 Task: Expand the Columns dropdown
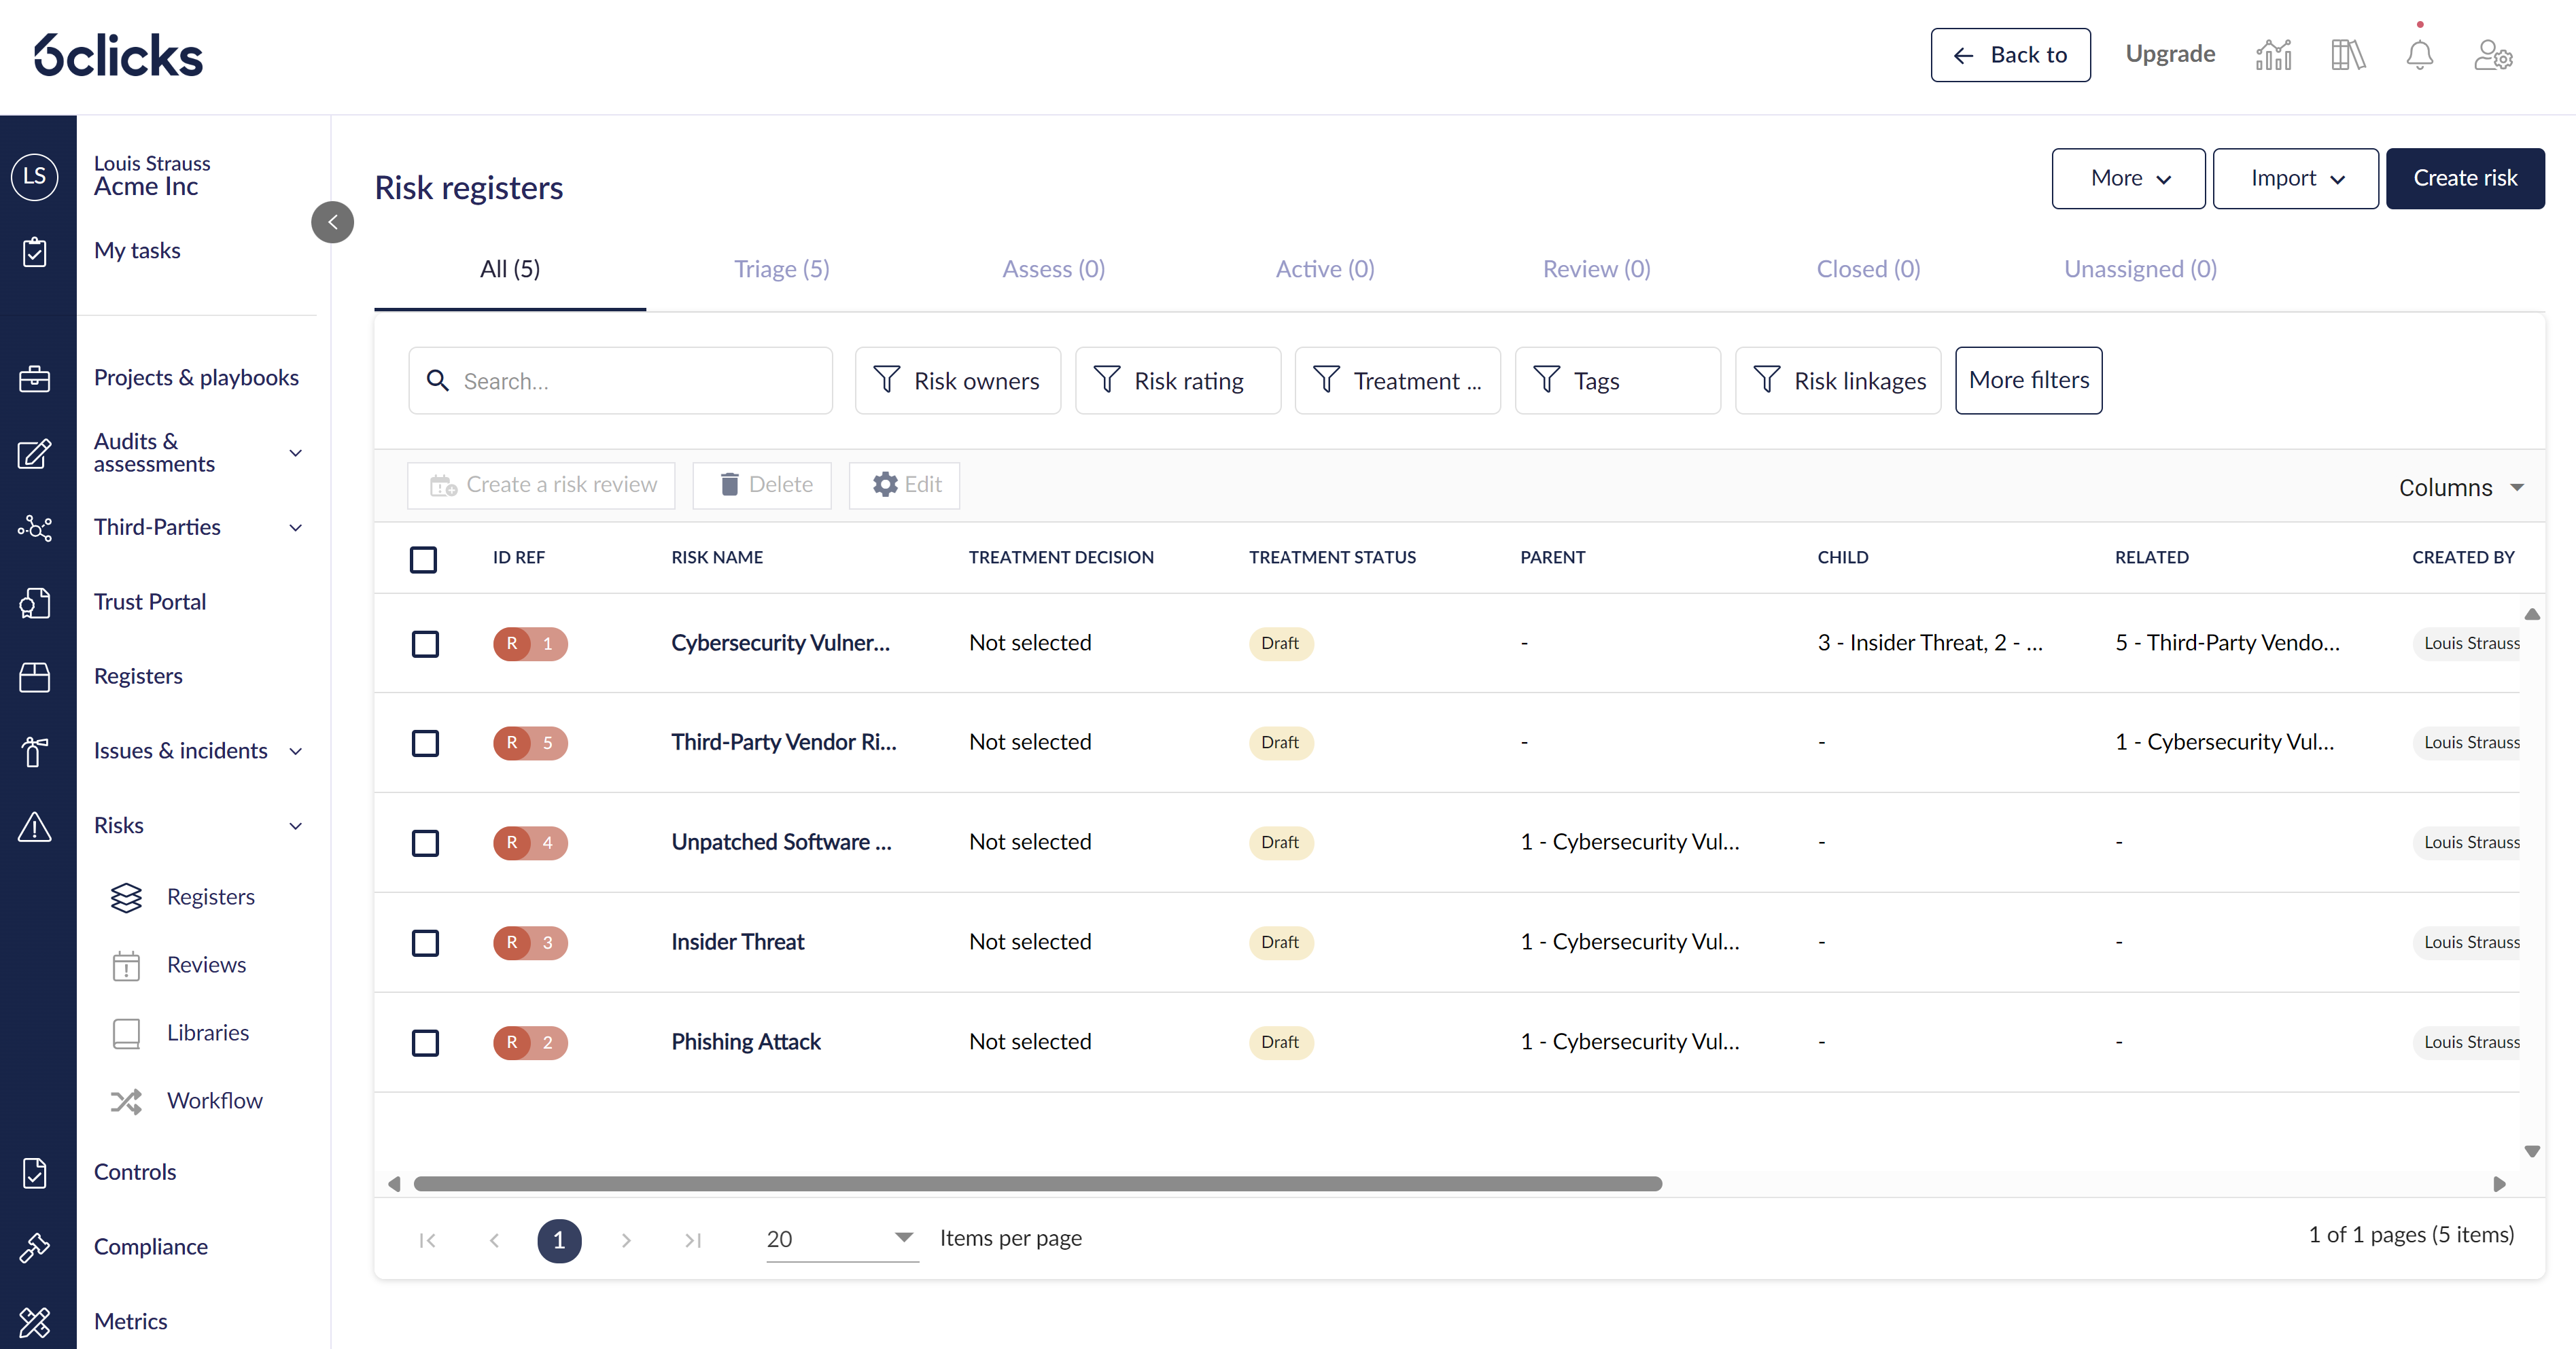(x=2460, y=488)
